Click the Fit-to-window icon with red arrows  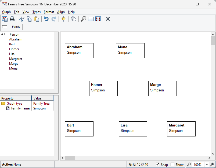tap(98, 19)
